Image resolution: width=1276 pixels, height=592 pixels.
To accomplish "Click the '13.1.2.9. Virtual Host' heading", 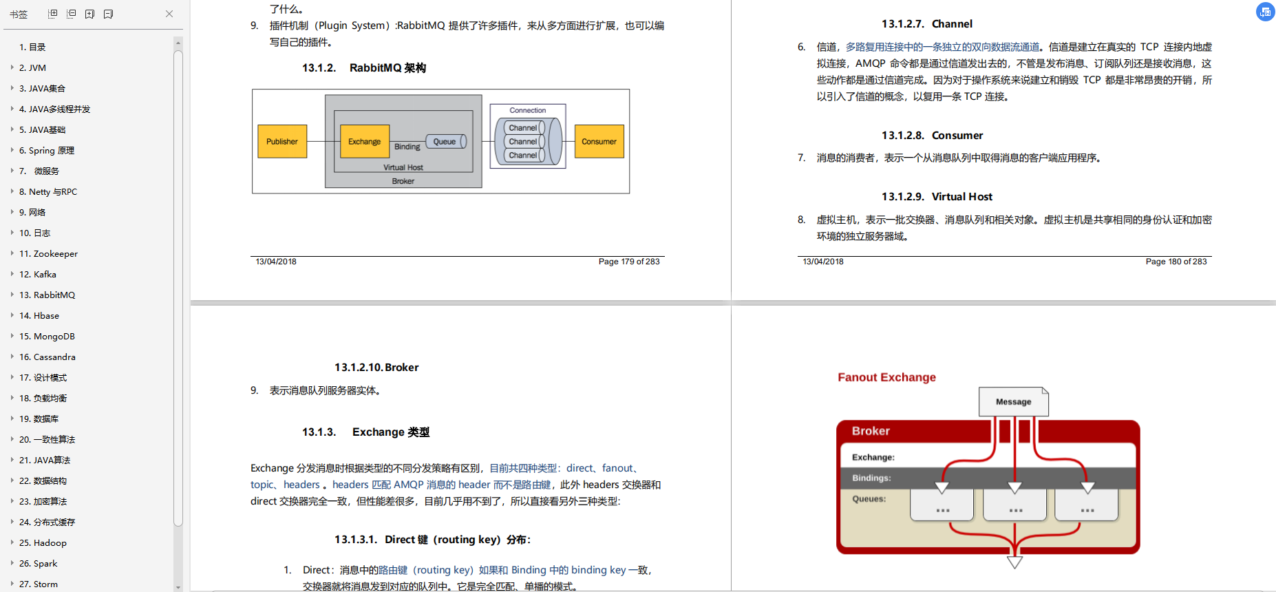I will [937, 196].
